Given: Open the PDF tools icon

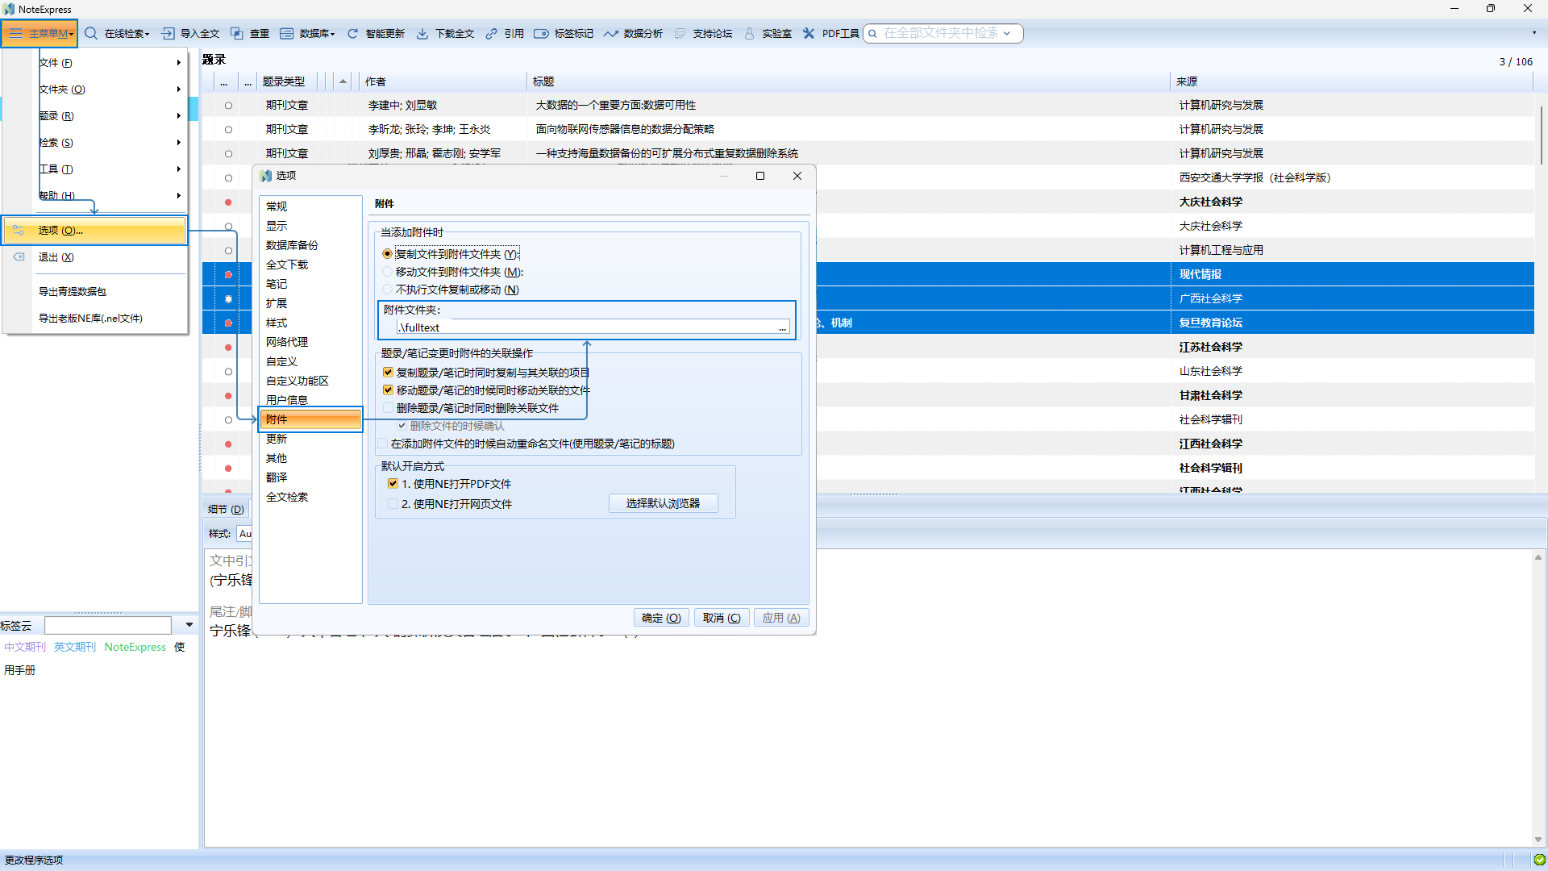Looking at the screenshot, I should point(809,33).
